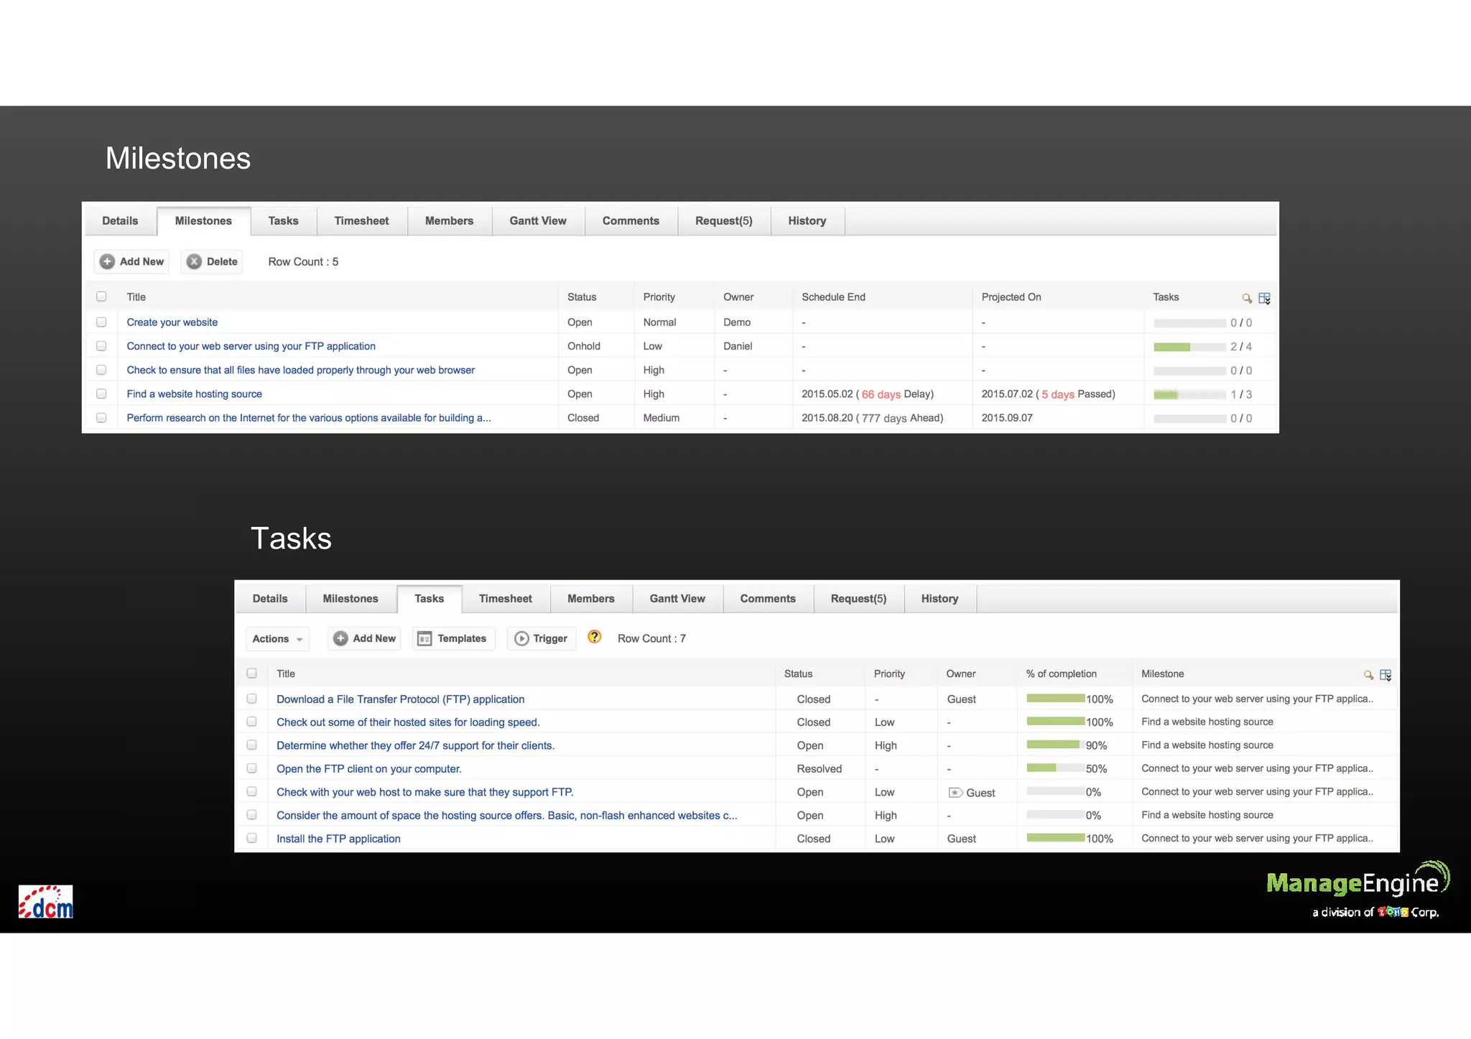Click Priority column header in Tasks table
Screen dimensions: 1471x1039
pyautogui.click(x=889, y=674)
